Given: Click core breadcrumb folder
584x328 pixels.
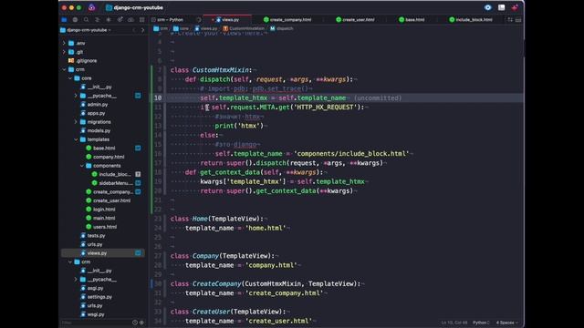Looking at the screenshot, I should 182,28.
